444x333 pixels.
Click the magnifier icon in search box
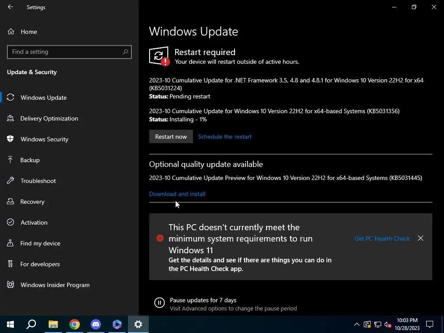pyautogui.click(x=125, y=52)
